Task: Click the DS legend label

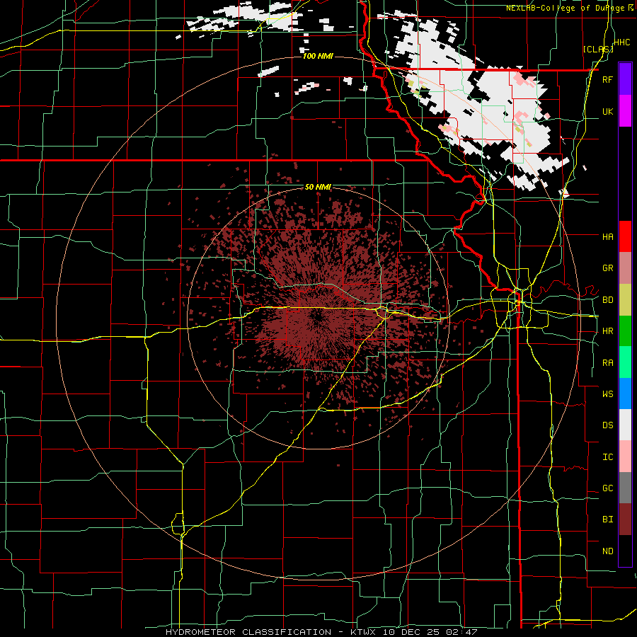Action: pos(607,425)
